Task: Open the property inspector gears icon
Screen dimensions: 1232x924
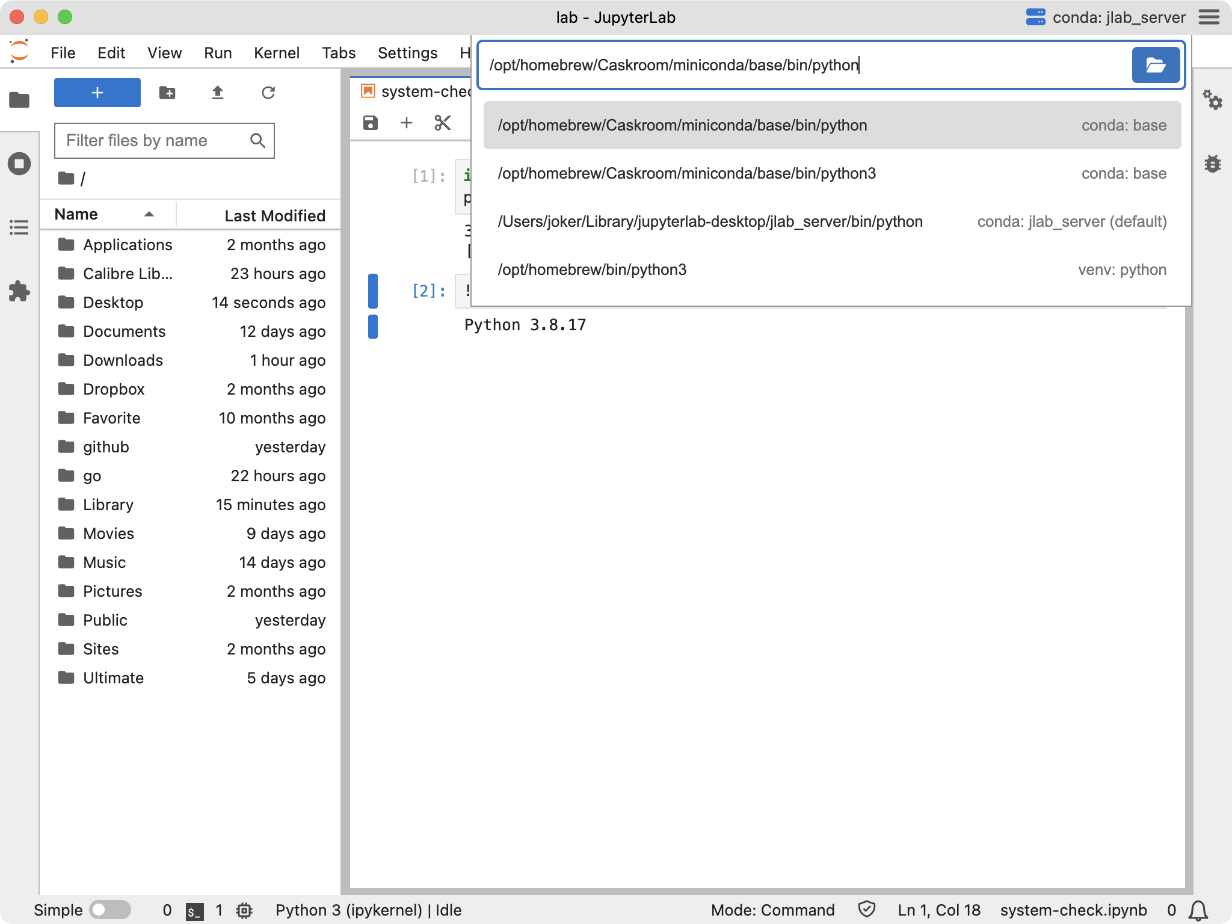Action: click(x=1212, y=100)
